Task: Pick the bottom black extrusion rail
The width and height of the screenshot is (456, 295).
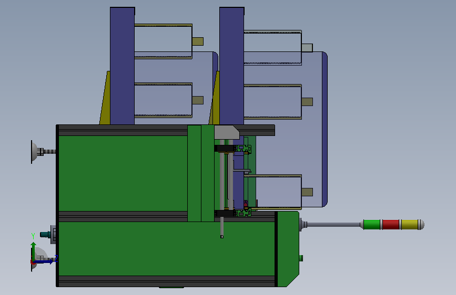Action: (166, 281)
